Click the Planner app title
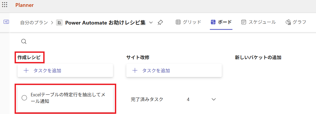Image resolution: width=316 pixels, height=114 pixels. point(25,5)
